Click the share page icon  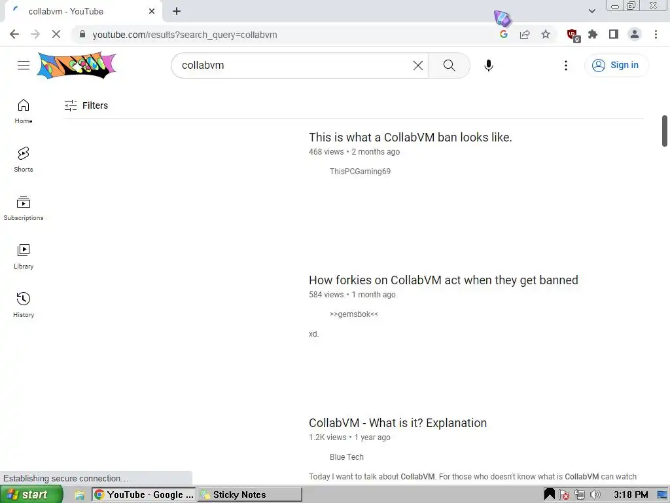tap(525, 34)
